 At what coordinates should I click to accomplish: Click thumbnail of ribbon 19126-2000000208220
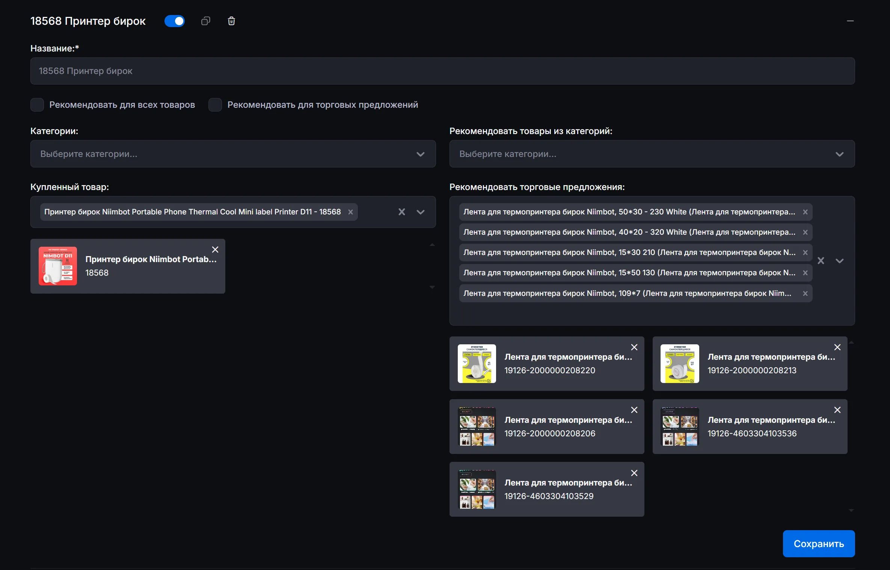[477, 363]
